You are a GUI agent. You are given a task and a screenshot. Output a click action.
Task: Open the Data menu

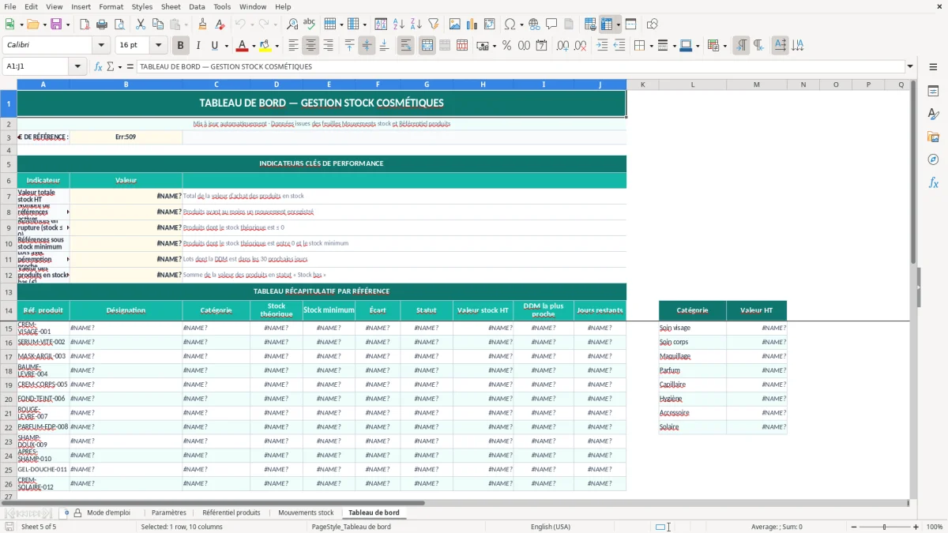coord(197,6)
